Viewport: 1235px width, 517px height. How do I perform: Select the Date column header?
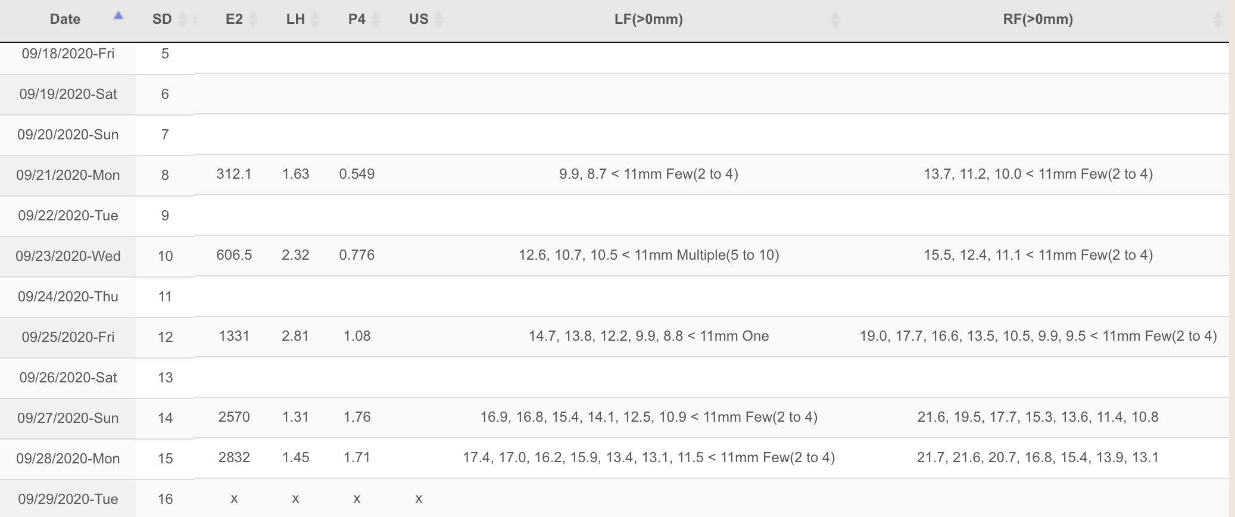65,19
